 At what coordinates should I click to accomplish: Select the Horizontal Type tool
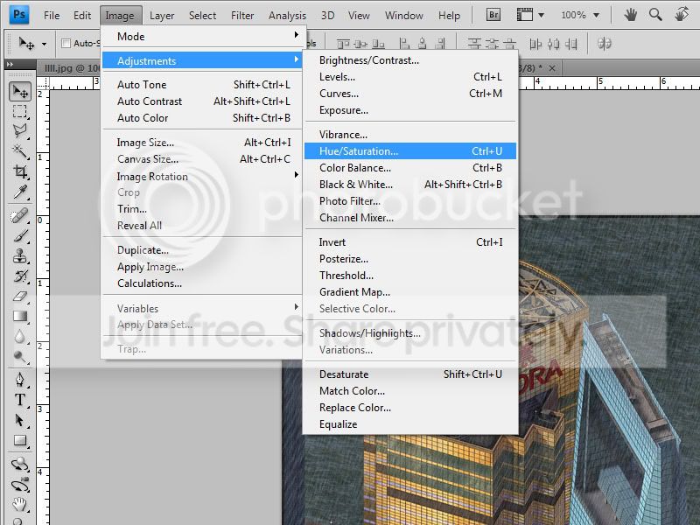pyautogui.click(x=20, y=400)
